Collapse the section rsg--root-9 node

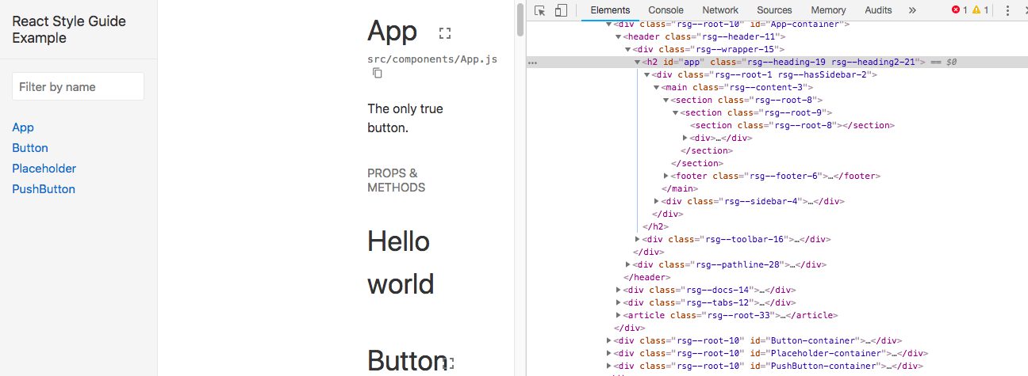[676, 112]
